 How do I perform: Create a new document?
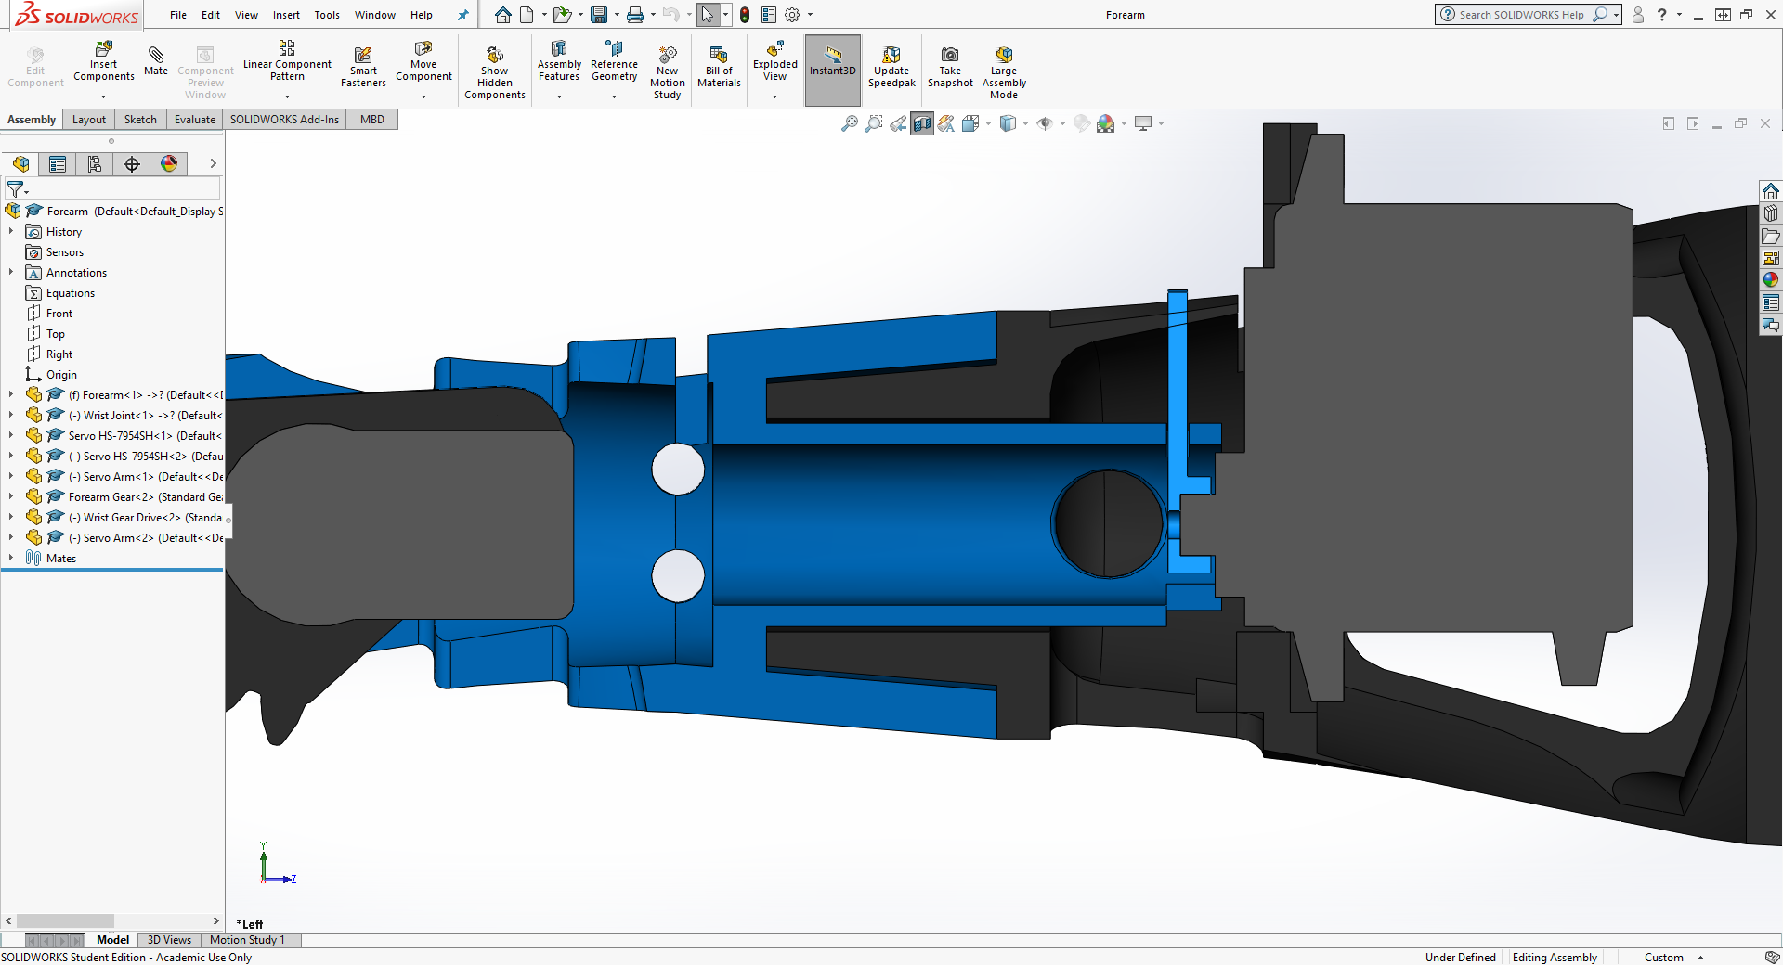[527, 15]
